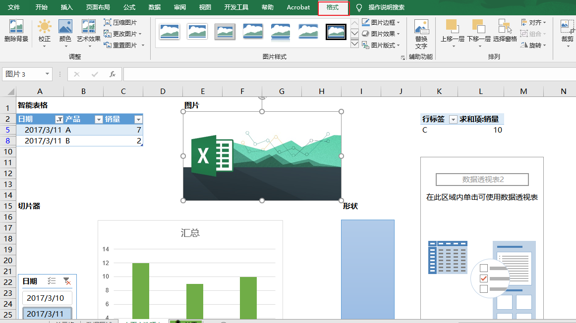Click Compress Pictures (压缩图片)
Screen dimensions: 576x323
(x=120, y=22)
